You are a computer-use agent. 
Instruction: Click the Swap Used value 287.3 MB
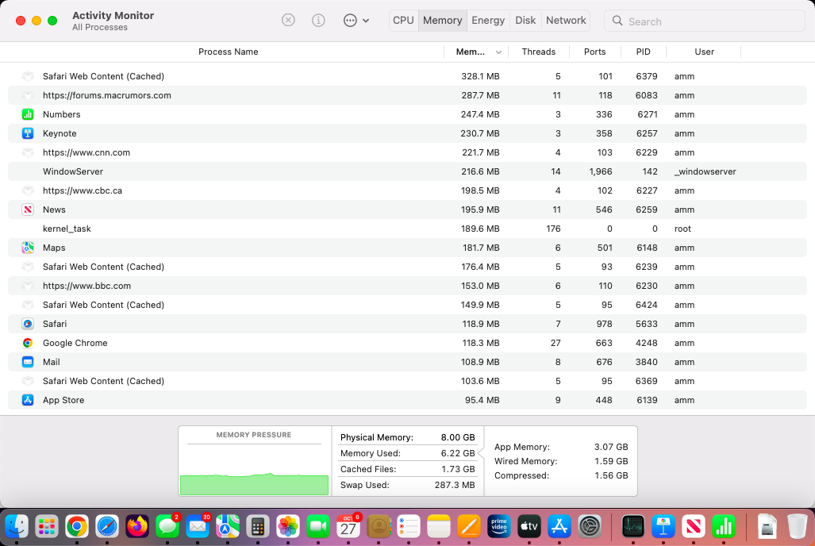click(455, 485)
